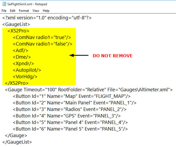Click the red DO NOT REMOVE label
176x147 pixels.
113,56
